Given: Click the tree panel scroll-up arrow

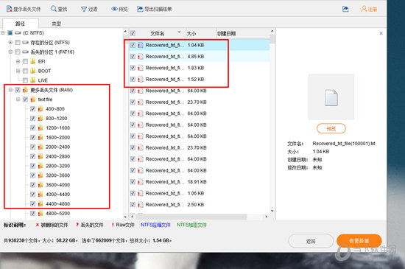Looking at the screenshot, I should (125, 32).
